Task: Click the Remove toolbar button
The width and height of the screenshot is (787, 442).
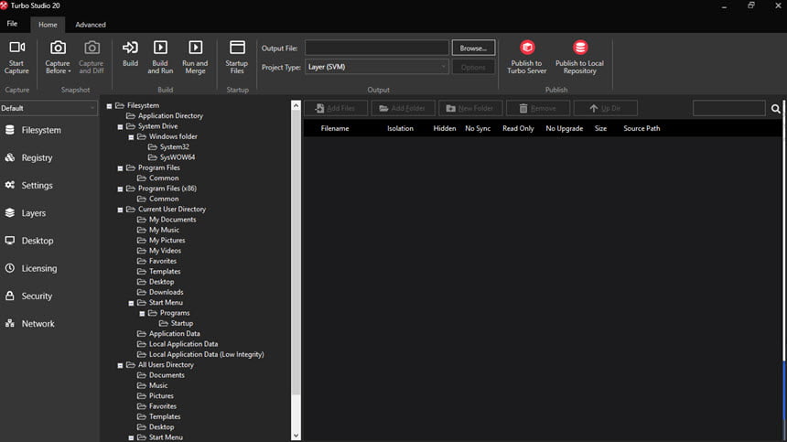Action: pyautogui.click(x=538, y=108)
